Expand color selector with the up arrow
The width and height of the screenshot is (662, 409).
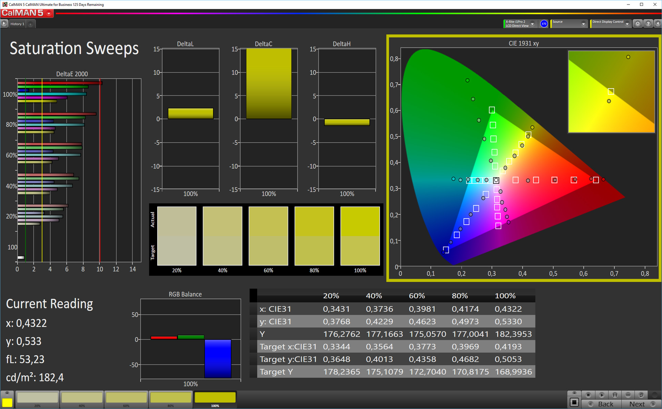7,393
